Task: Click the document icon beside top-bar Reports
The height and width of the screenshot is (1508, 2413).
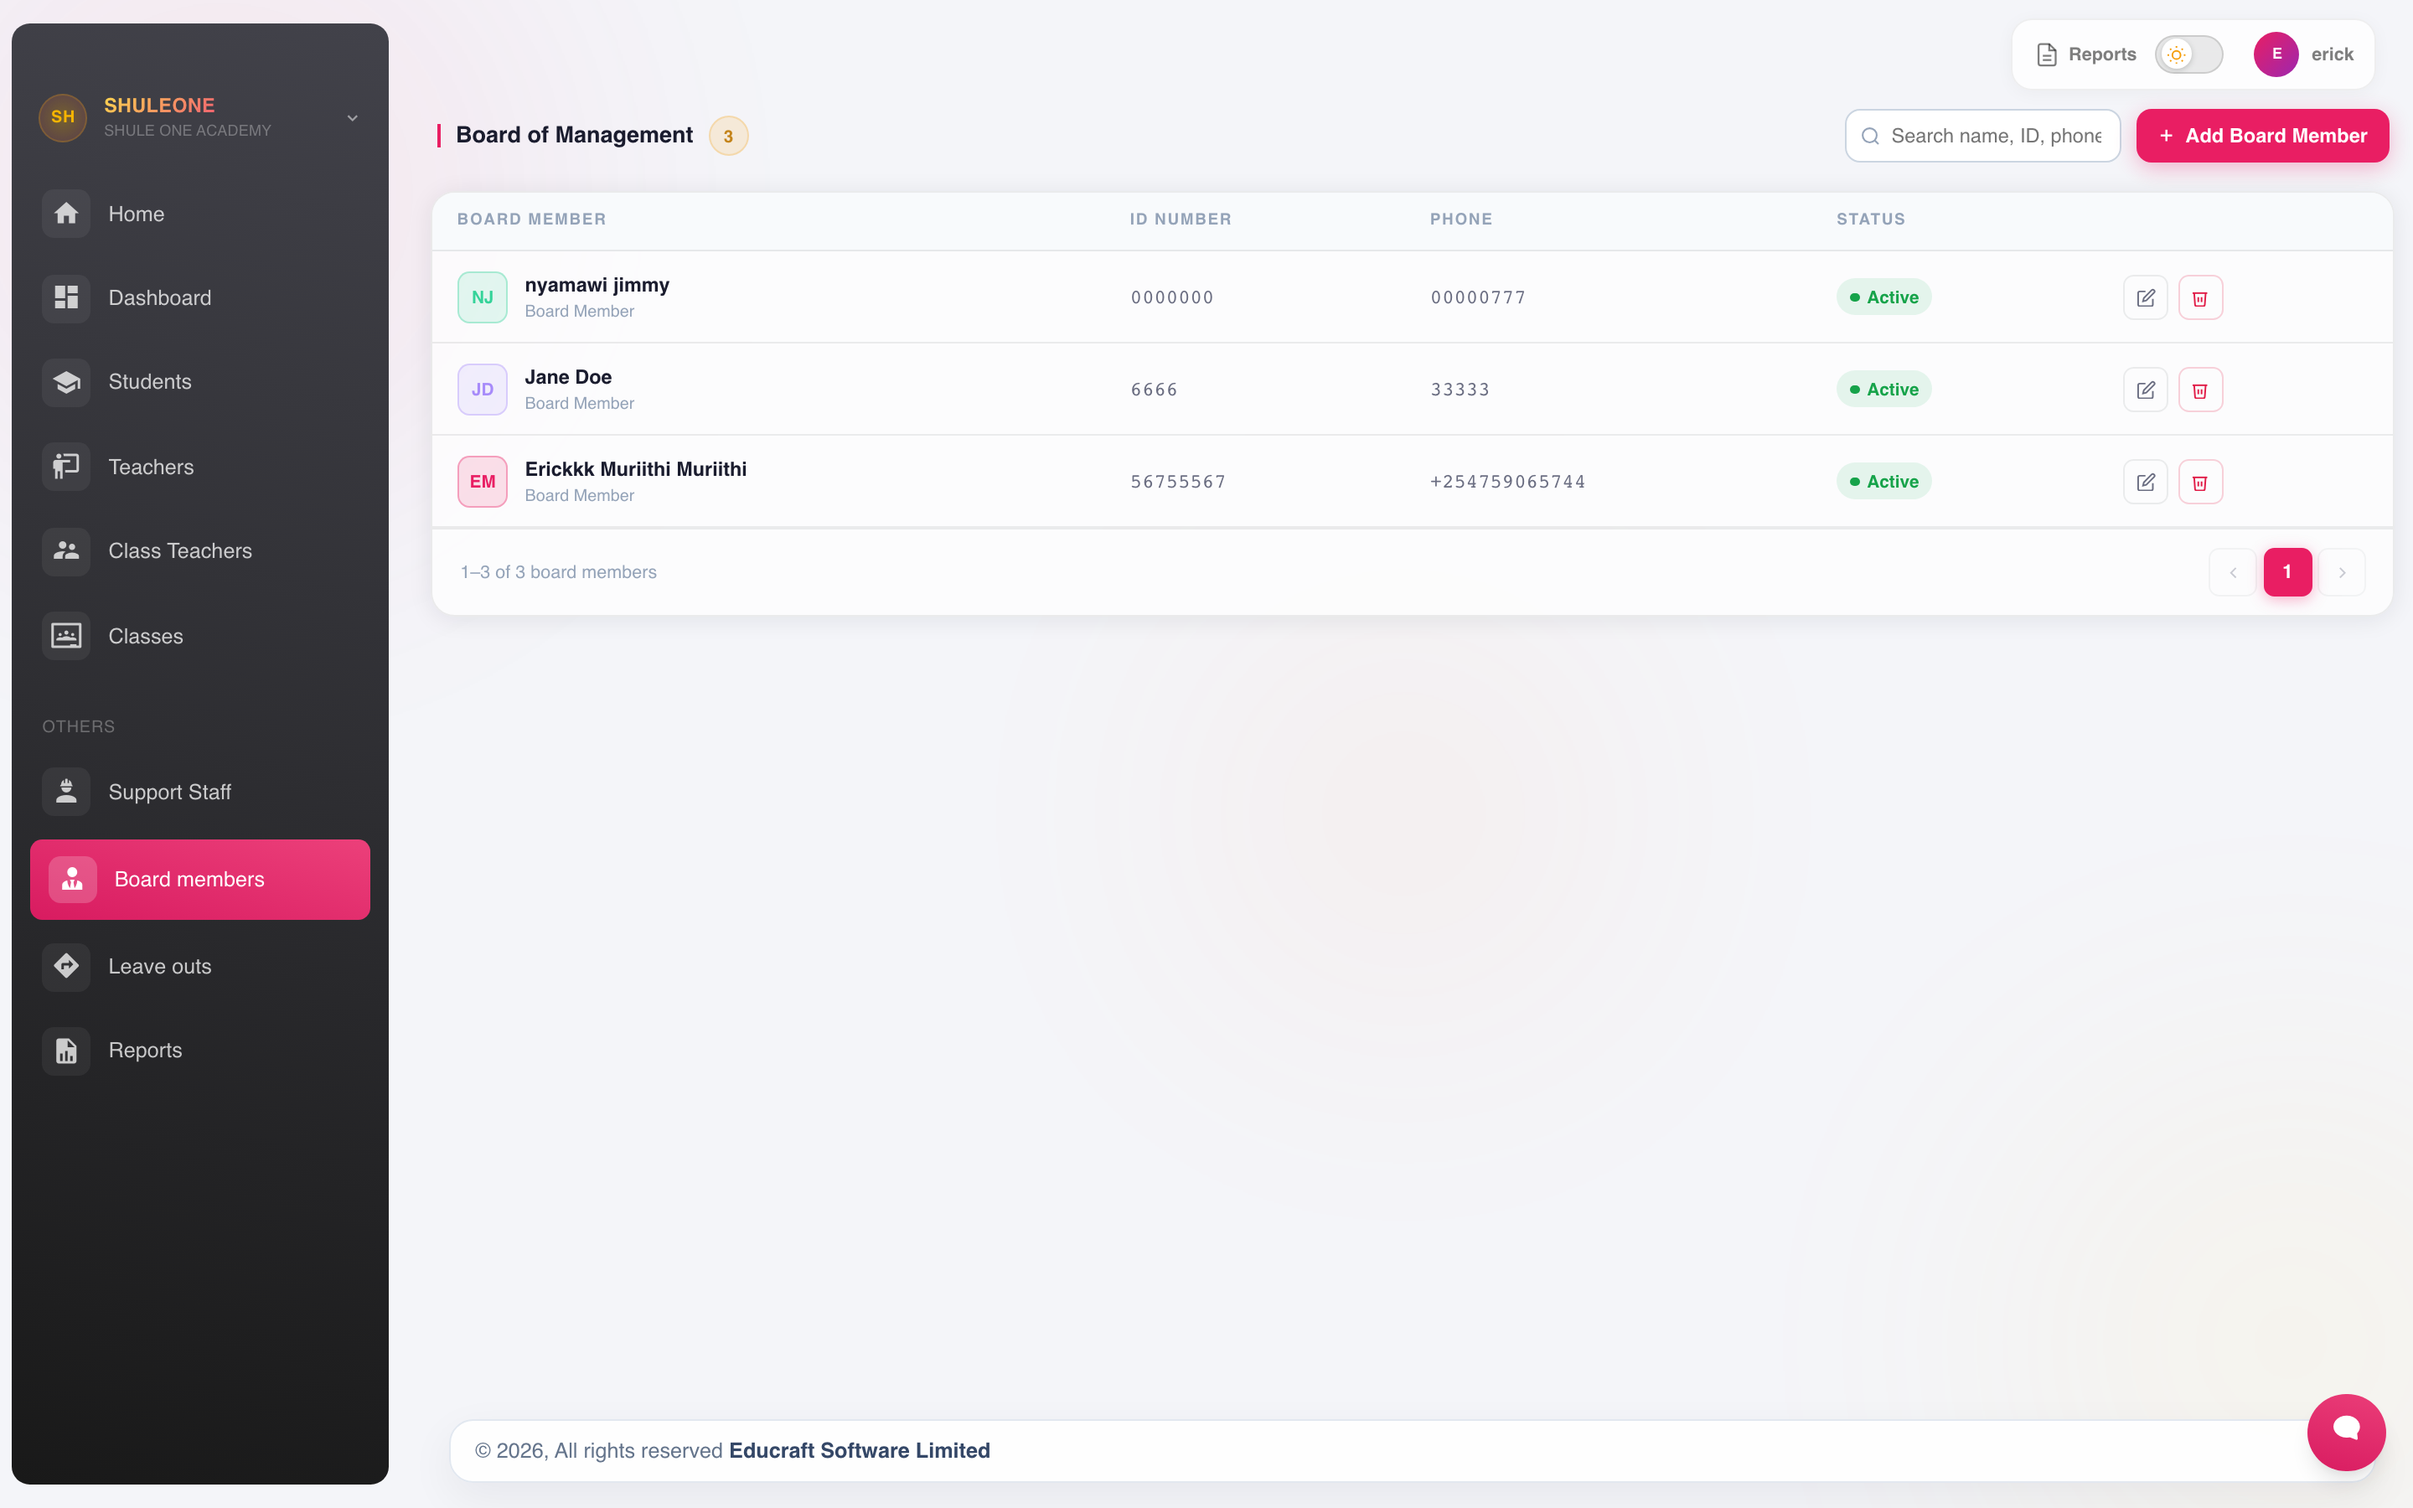Action: click(x=2047, y=54)
